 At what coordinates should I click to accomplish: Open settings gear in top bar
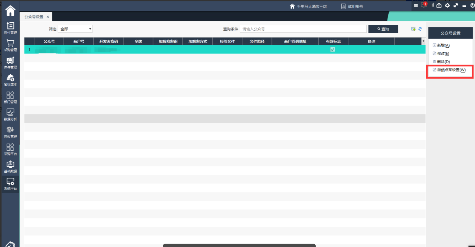coord(447,6)
